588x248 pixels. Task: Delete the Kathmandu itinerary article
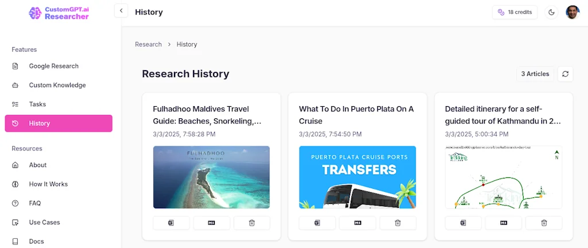(x=544, y=223)
